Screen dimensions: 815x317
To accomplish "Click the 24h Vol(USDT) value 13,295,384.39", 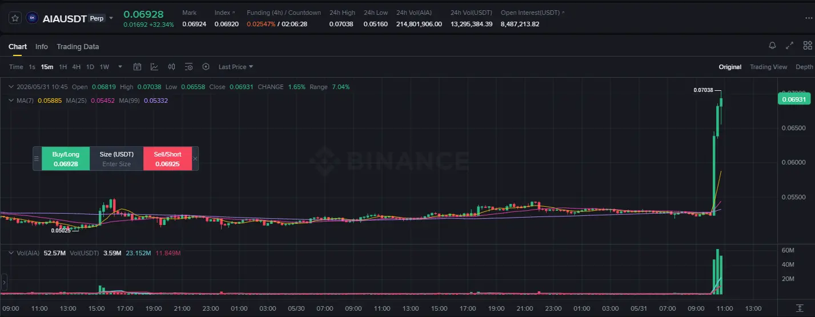I will pos(471,24).
